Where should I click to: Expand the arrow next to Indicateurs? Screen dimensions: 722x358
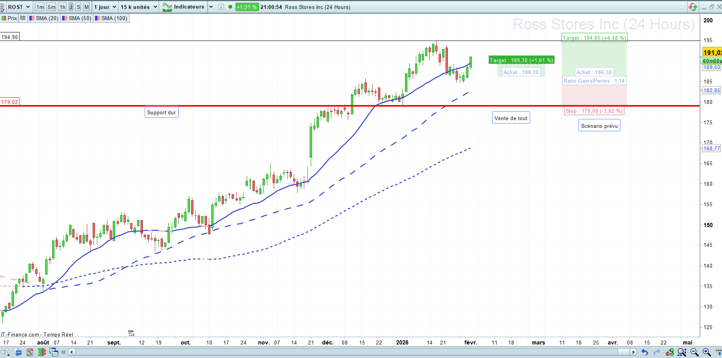click(211, 7)
